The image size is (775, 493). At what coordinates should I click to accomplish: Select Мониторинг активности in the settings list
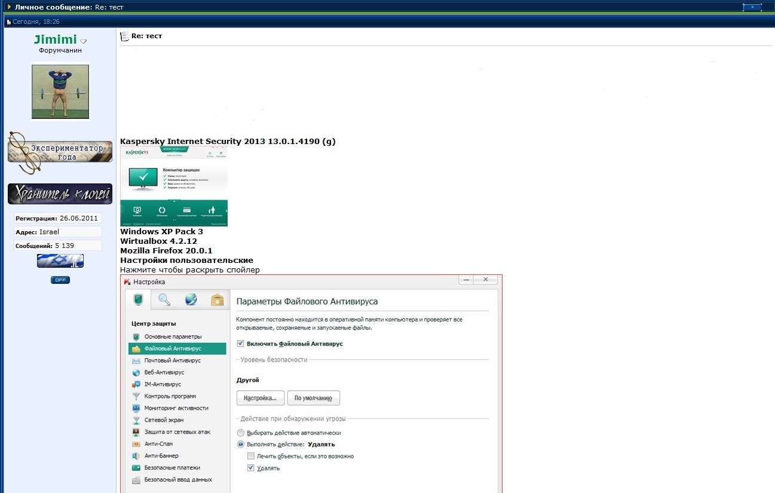point(176,408)
